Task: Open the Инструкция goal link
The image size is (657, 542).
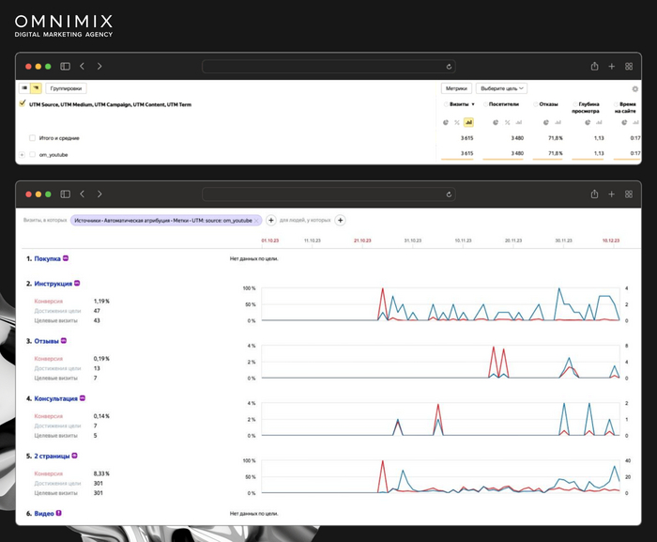Action: pyautogui.click(x=53, y=283)
